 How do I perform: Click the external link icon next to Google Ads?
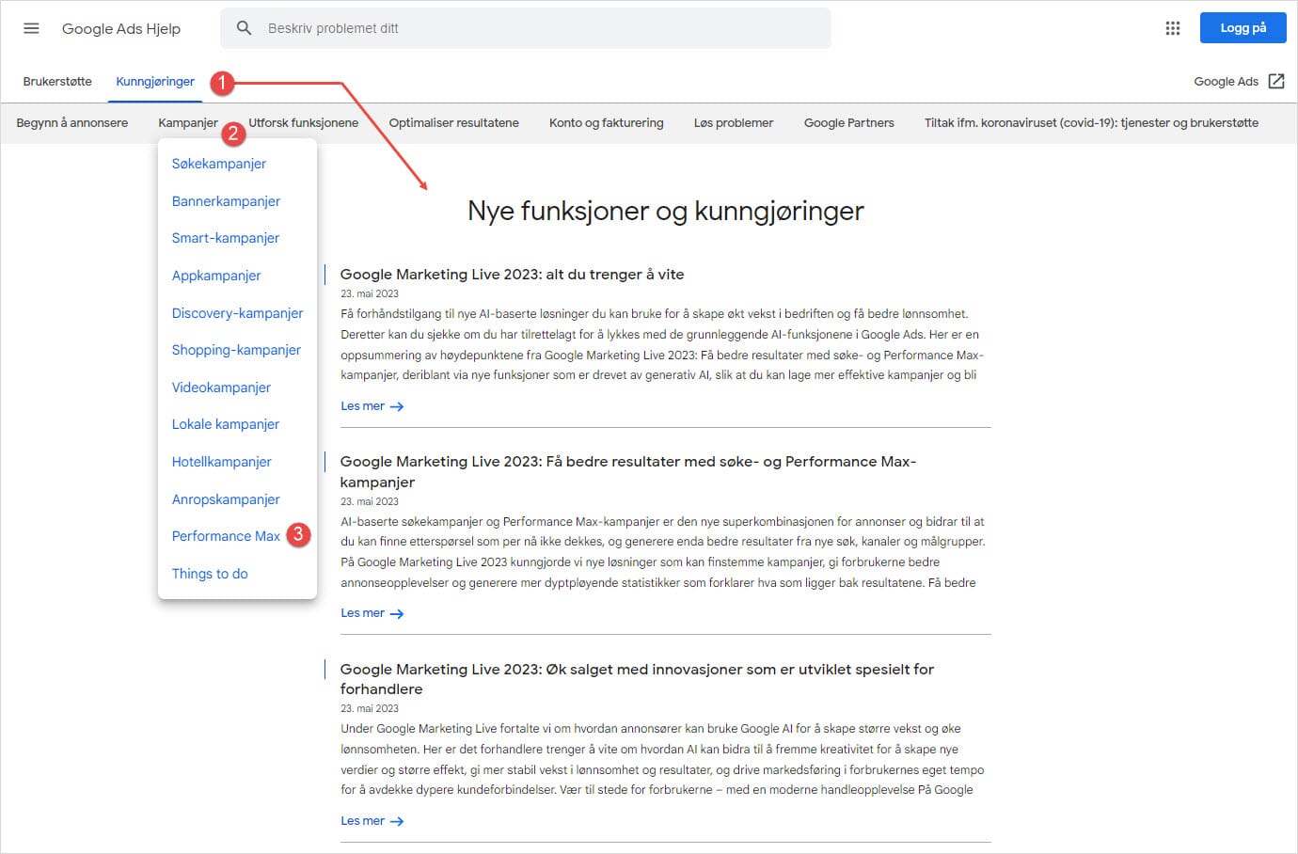1276,81
